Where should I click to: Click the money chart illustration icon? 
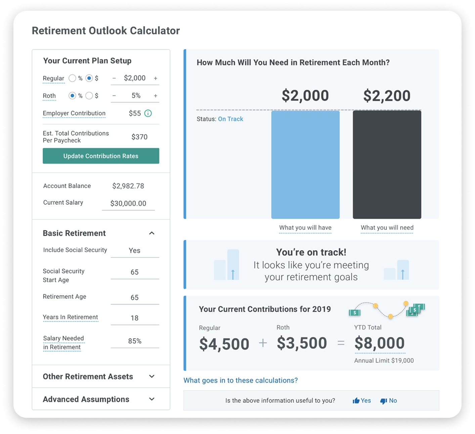387,309
